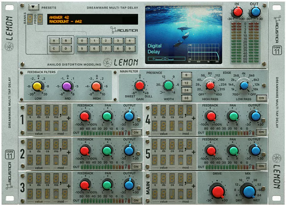Click the PROG digit display
286x205 pixels.
coord(40,19)
